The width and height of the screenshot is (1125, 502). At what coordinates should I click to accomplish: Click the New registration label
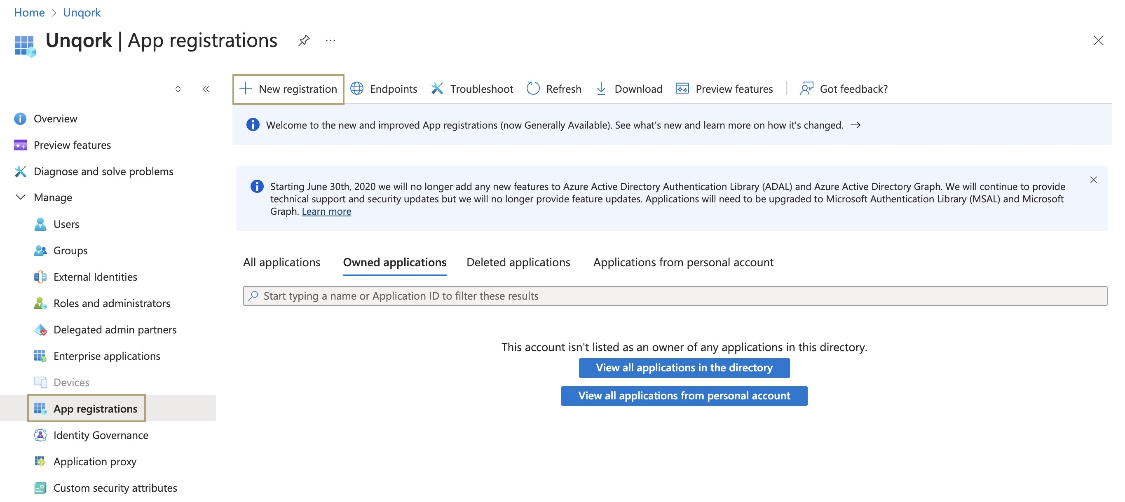(298, 89)
